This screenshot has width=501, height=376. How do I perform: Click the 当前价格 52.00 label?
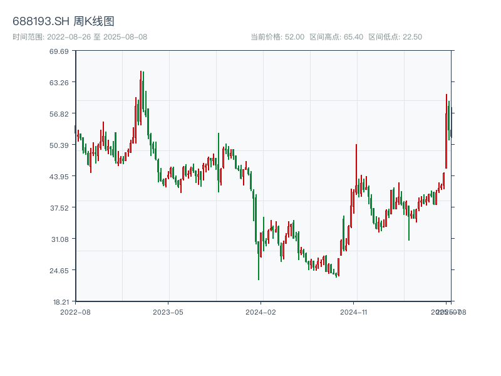pyautogui.click(x=277, y=37)
